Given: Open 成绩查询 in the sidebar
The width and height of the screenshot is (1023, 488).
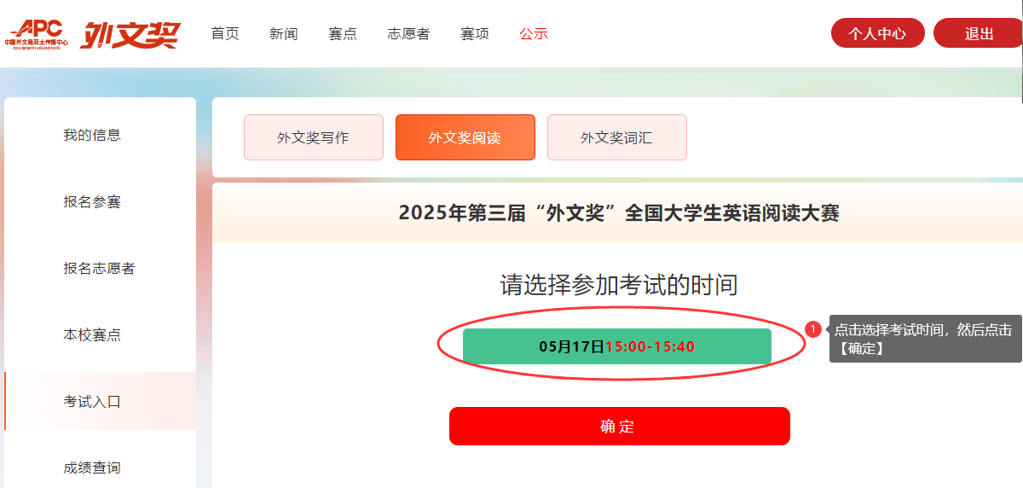Looking at the screenshot, I should pyautogui.click(x=92, y=468).
